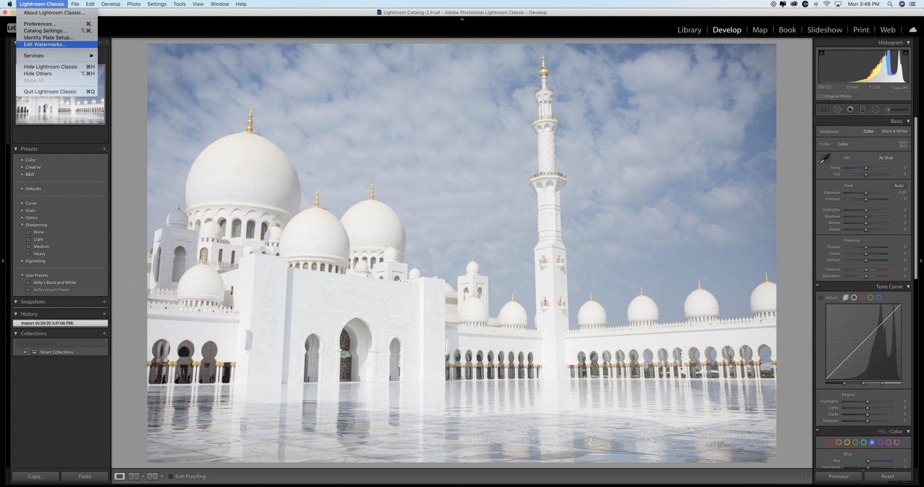
Task: Switch to the Library module
Action: pyautogui.click(x=689, y=30)
